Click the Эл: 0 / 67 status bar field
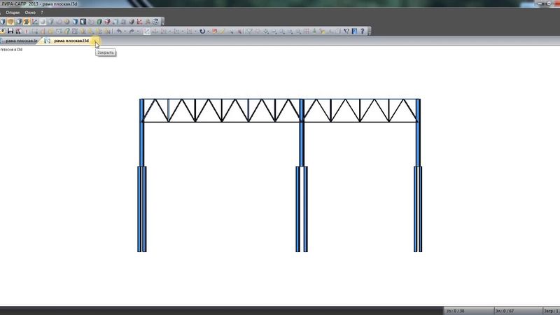This screenshot has width=560, height=315. (x=518, y=311)
